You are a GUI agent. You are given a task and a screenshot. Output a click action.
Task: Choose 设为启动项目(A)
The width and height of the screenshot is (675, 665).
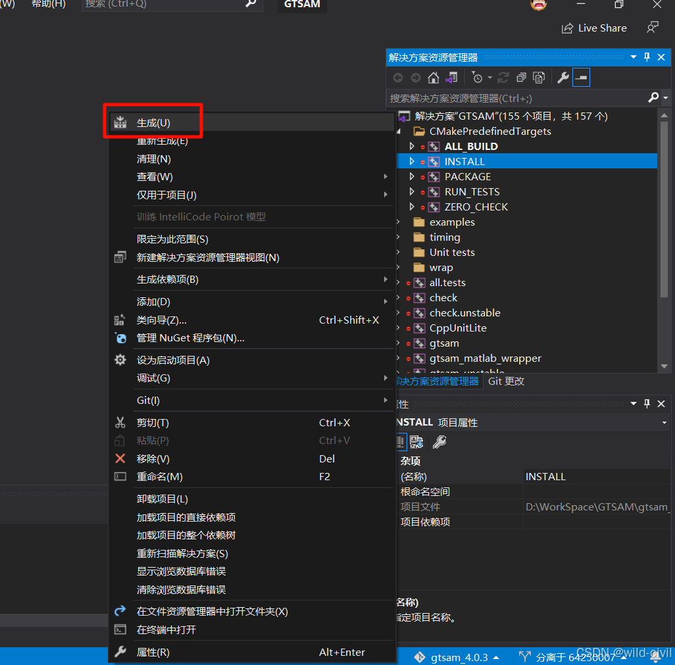pos(251,360)
